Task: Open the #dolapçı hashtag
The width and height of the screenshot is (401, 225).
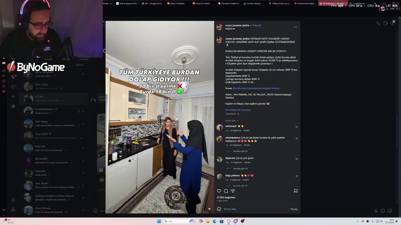Action: pyautogui.click(x=246, y=110)
